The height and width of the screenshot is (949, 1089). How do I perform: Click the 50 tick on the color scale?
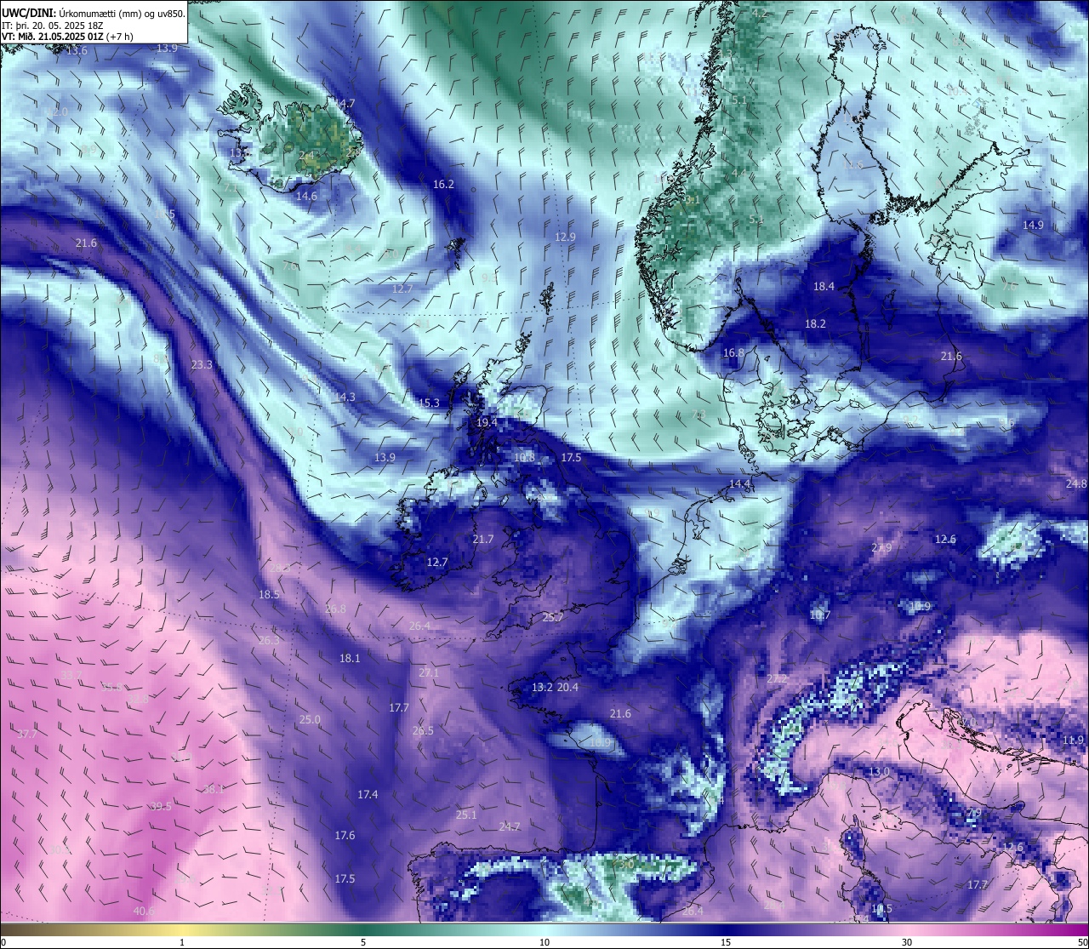[1082, 942]
